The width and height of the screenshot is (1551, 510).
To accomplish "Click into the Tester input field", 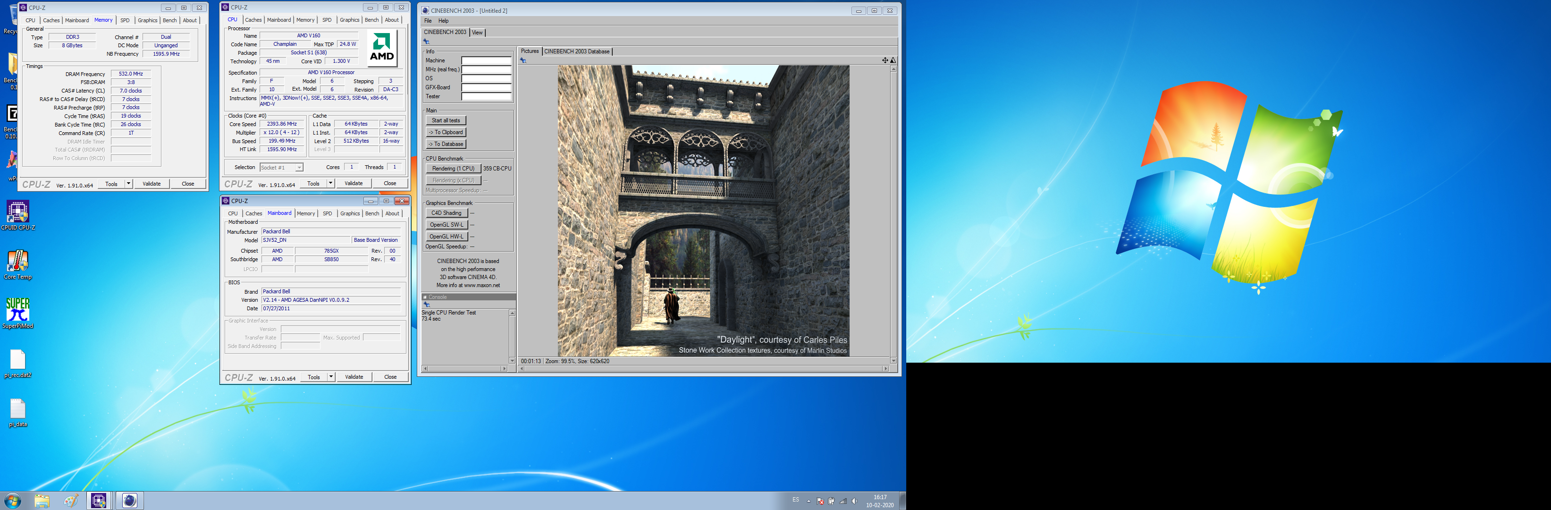I will coord(487,96).
